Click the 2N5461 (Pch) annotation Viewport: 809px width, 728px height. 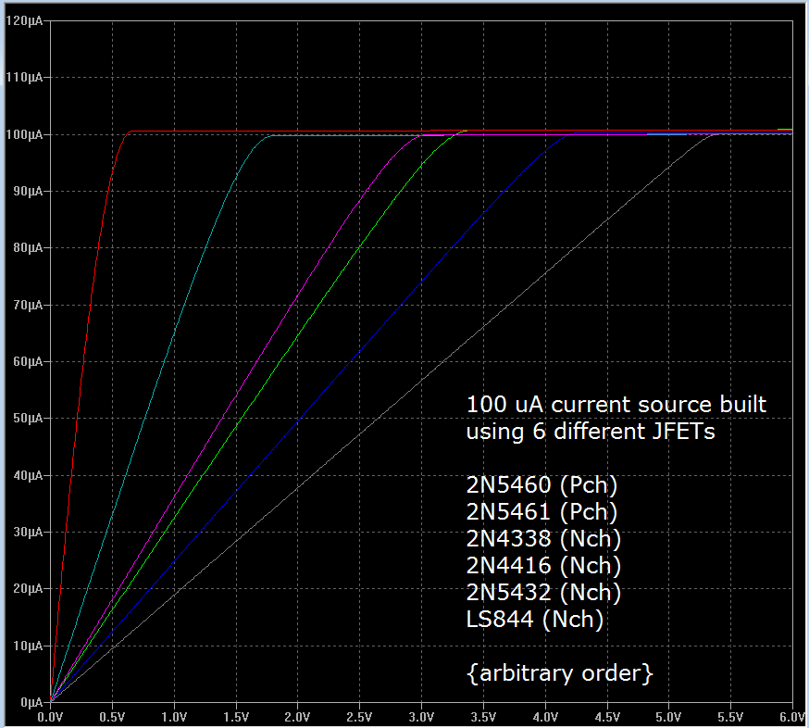[x=541, y=512]
